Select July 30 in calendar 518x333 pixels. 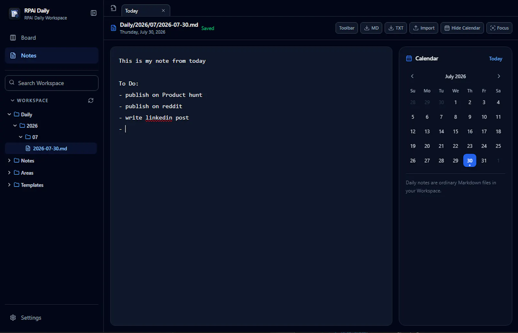pos(470,161)
